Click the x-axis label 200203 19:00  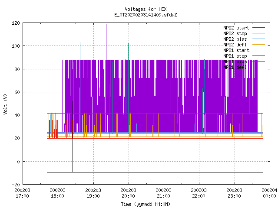(93, 193)
